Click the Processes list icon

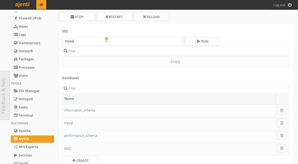point(16,67)
